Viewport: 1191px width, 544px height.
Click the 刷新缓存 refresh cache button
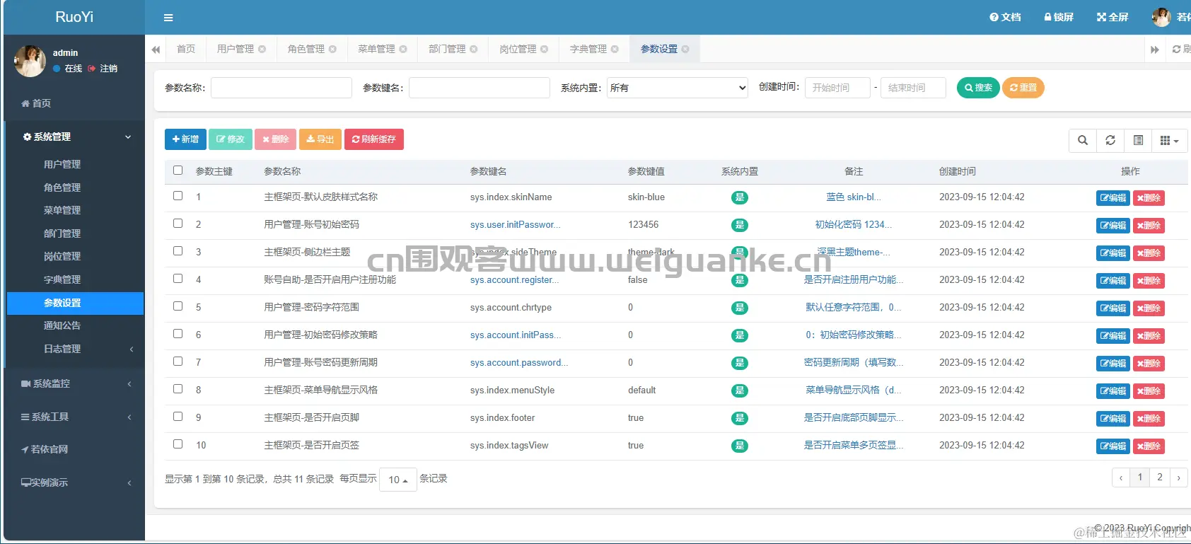tap(374, 139)
